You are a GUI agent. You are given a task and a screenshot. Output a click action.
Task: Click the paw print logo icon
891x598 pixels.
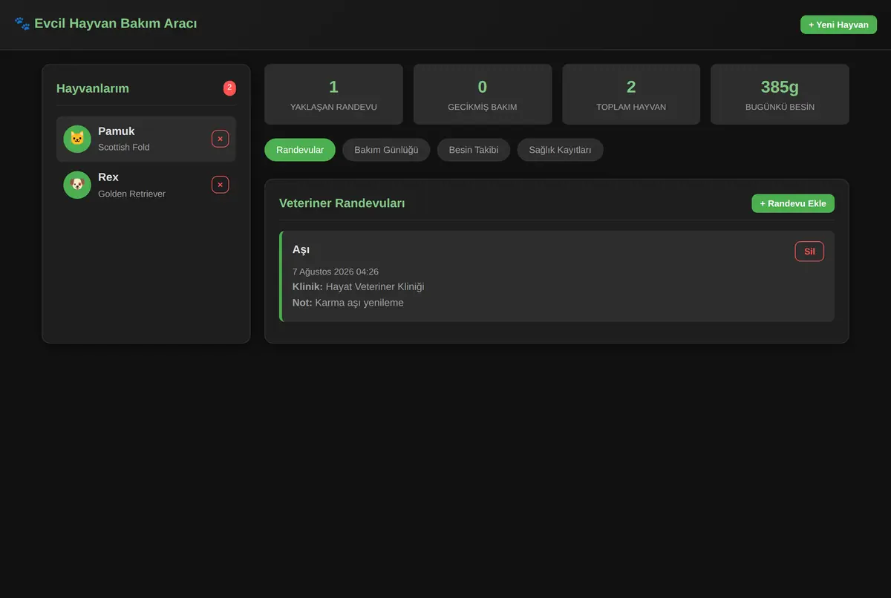coord(22,24)
